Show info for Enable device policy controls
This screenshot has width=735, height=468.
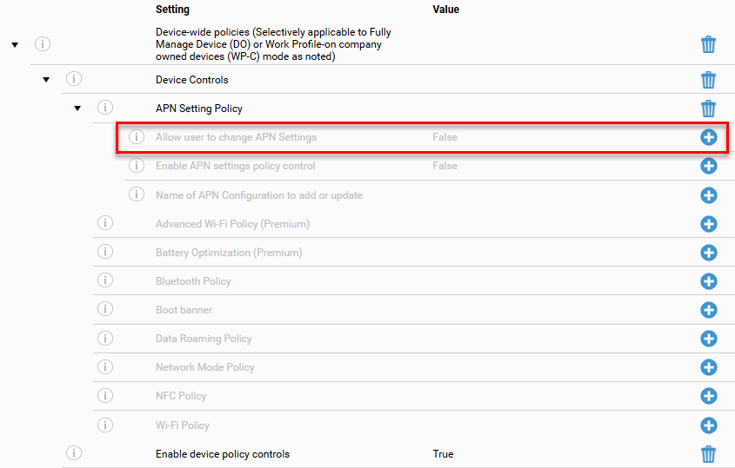pos(74,453)
